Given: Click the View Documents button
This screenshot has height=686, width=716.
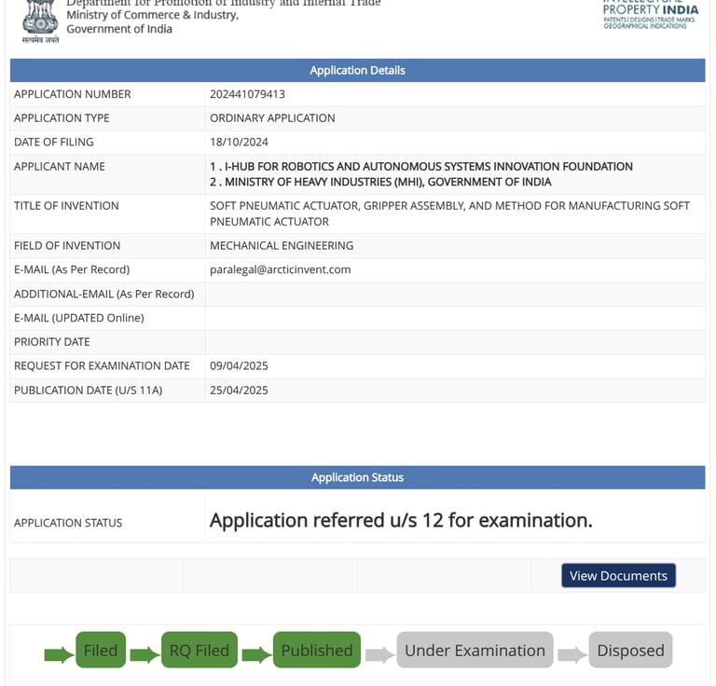Looking at the screenshot, I should pyautogui.click(x=618, y=575).
